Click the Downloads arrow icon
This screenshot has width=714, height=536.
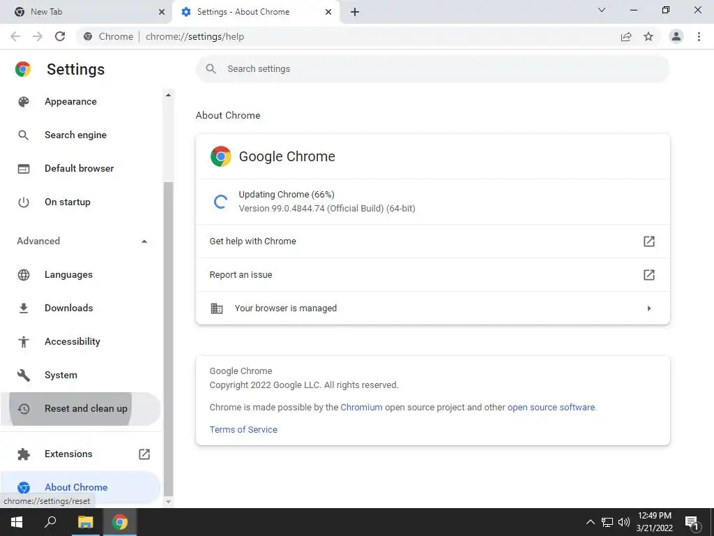(23, 308)
